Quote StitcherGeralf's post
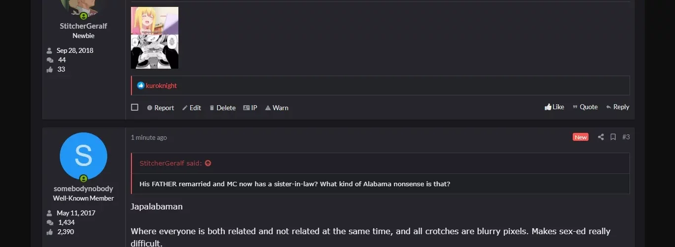675x247 pixels. pyautogui.click(x=585, y=107)
